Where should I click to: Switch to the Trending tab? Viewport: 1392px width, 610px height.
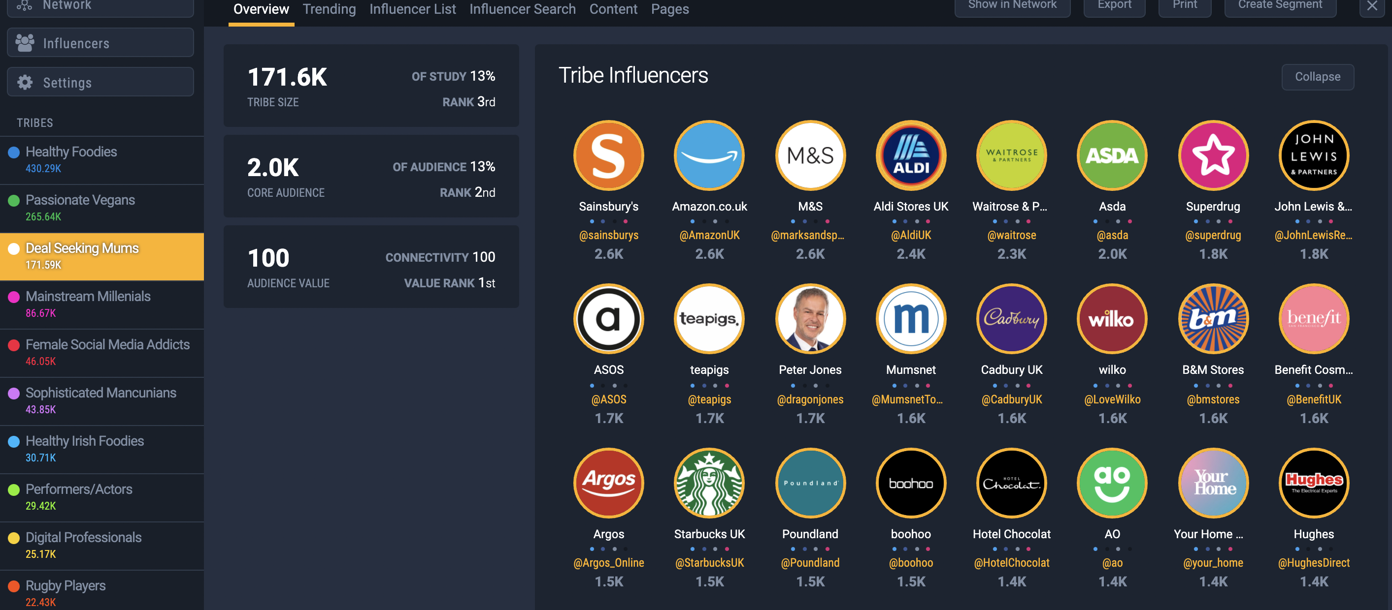click(x=329, y=9)
